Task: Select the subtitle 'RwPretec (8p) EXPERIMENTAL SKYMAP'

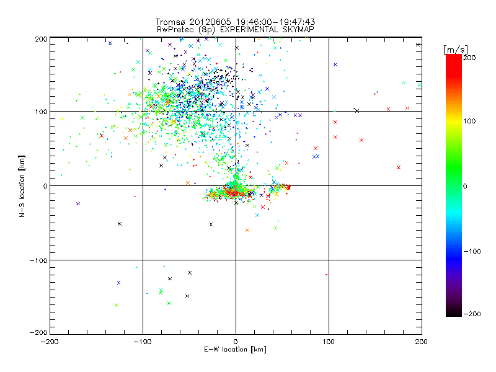Action: tap(236, 30)
